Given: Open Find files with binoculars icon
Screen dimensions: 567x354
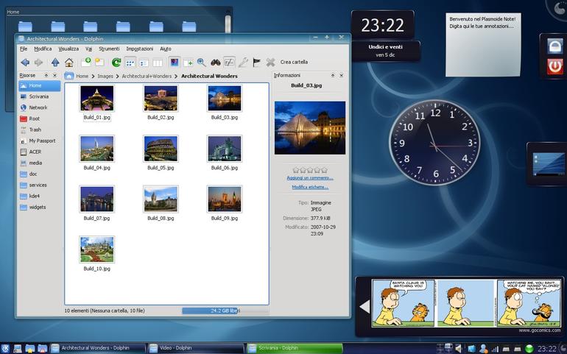Looking at the screenshot, I should pos(216,63).
